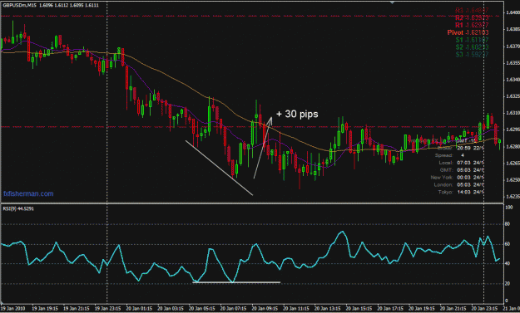Click the 19 Jan 21:15 time label

pyautogui.click(x=77, y=308)
